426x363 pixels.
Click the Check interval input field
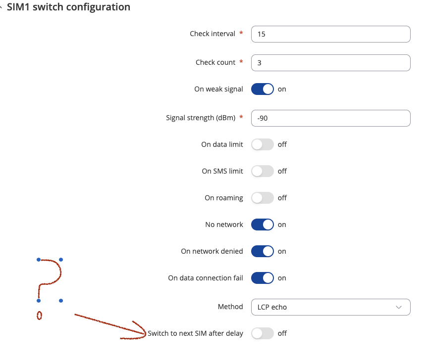(330, 34)
